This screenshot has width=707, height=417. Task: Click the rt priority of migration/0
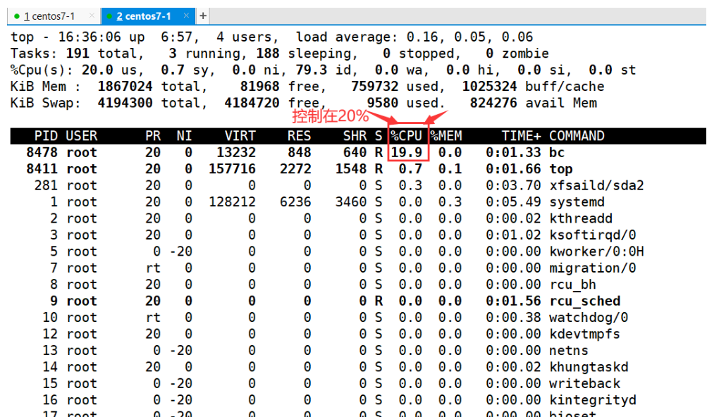153,268
